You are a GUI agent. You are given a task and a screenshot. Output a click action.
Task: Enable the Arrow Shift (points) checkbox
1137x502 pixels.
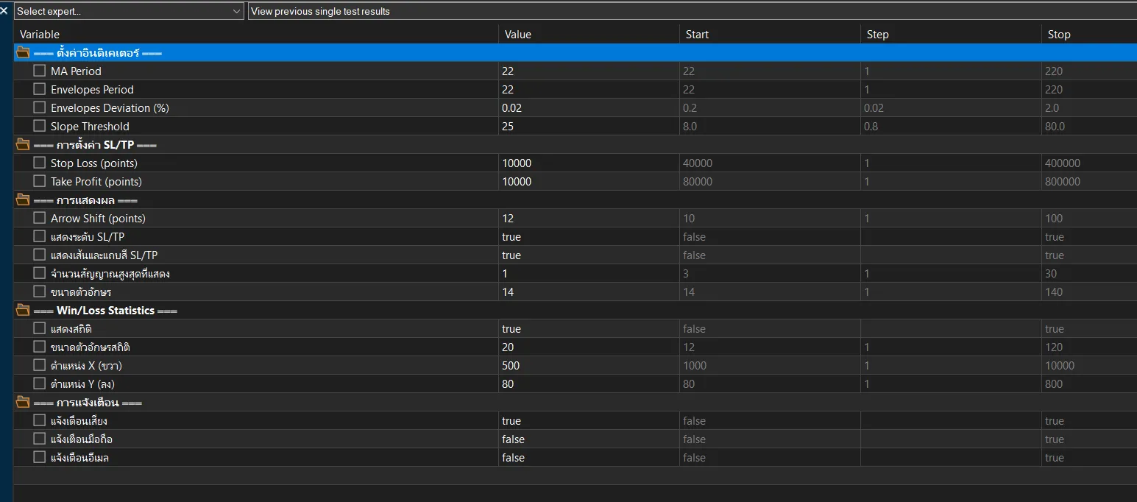click(40, 218)
